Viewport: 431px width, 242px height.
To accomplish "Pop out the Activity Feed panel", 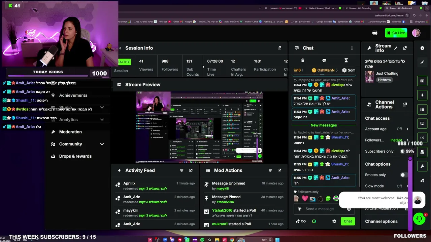I will tap(191, 170).
